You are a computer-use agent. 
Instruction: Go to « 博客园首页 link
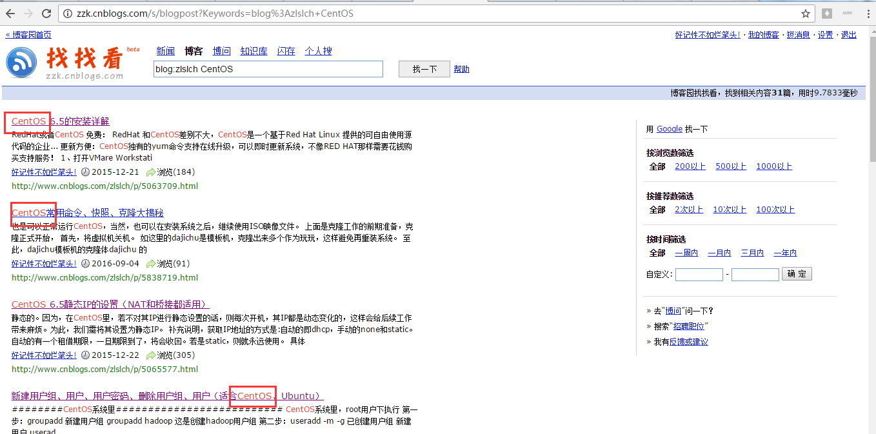[x=28, y=35]
